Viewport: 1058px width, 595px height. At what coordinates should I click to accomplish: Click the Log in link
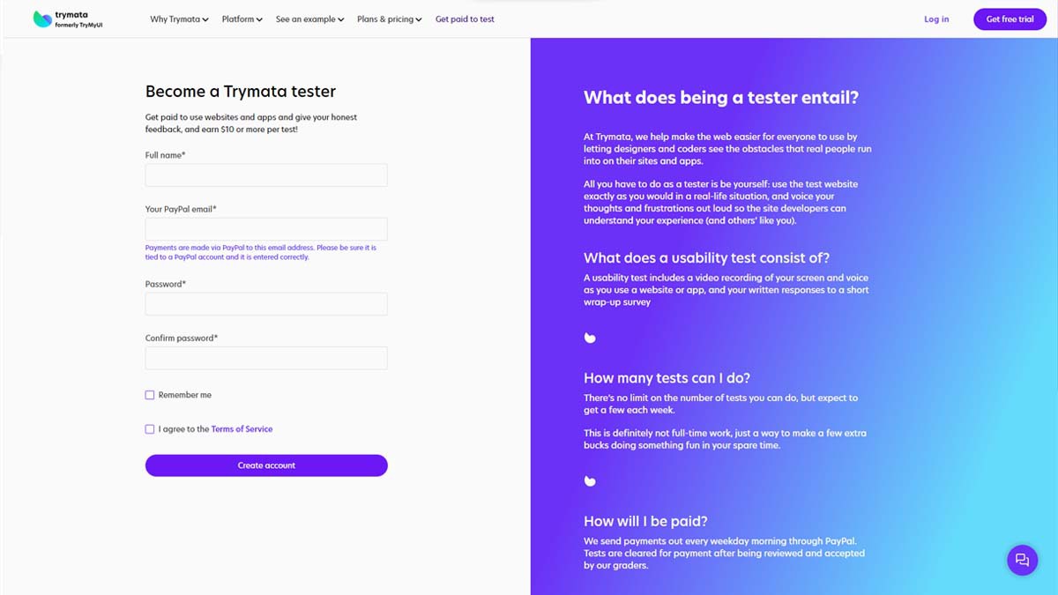936,19
